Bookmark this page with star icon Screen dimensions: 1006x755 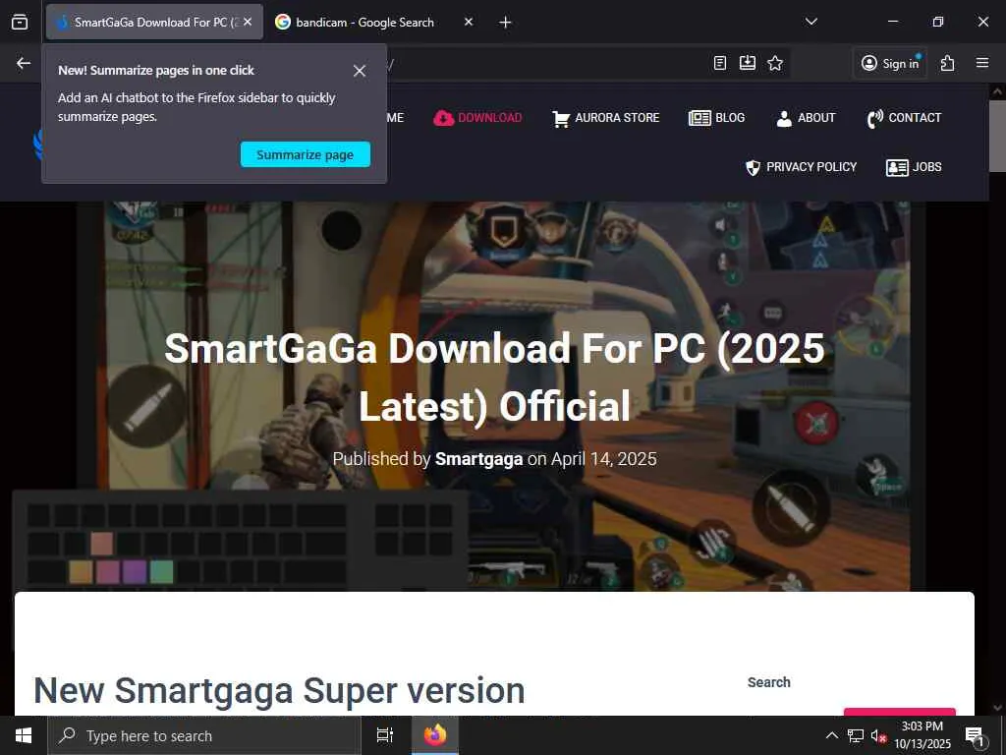point(775,63)
